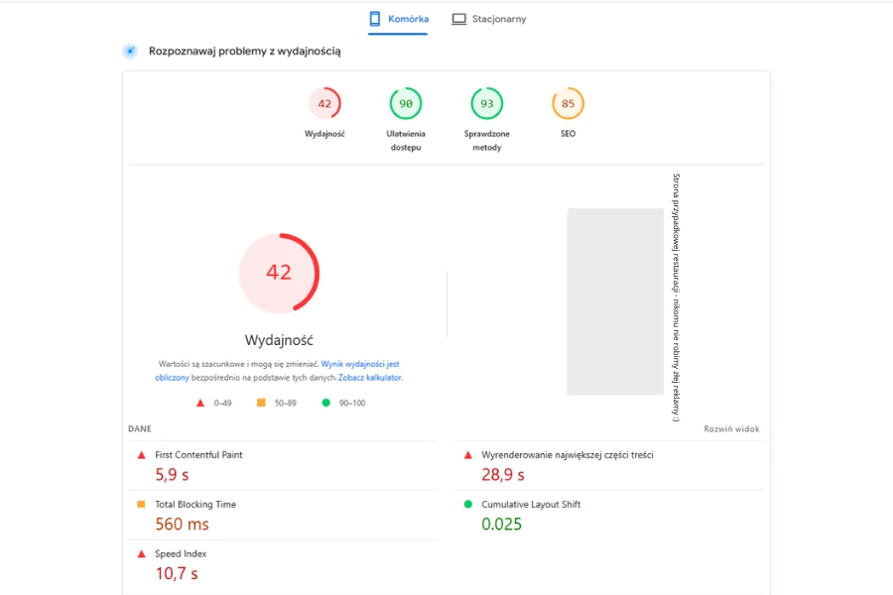Click the Wyrenderowanie największej części treści metric
The width and height of the screenshot is (893, 595).
point(567,455)
